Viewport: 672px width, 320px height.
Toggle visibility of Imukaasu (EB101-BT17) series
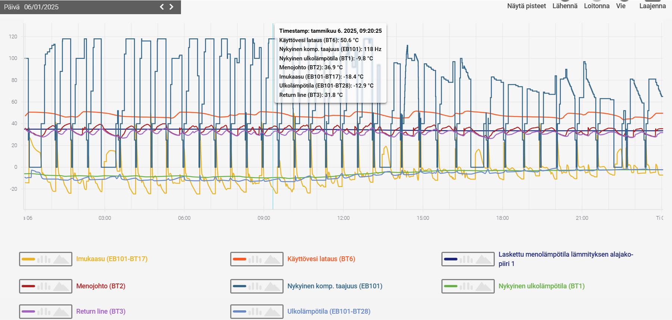click(112, 259)
